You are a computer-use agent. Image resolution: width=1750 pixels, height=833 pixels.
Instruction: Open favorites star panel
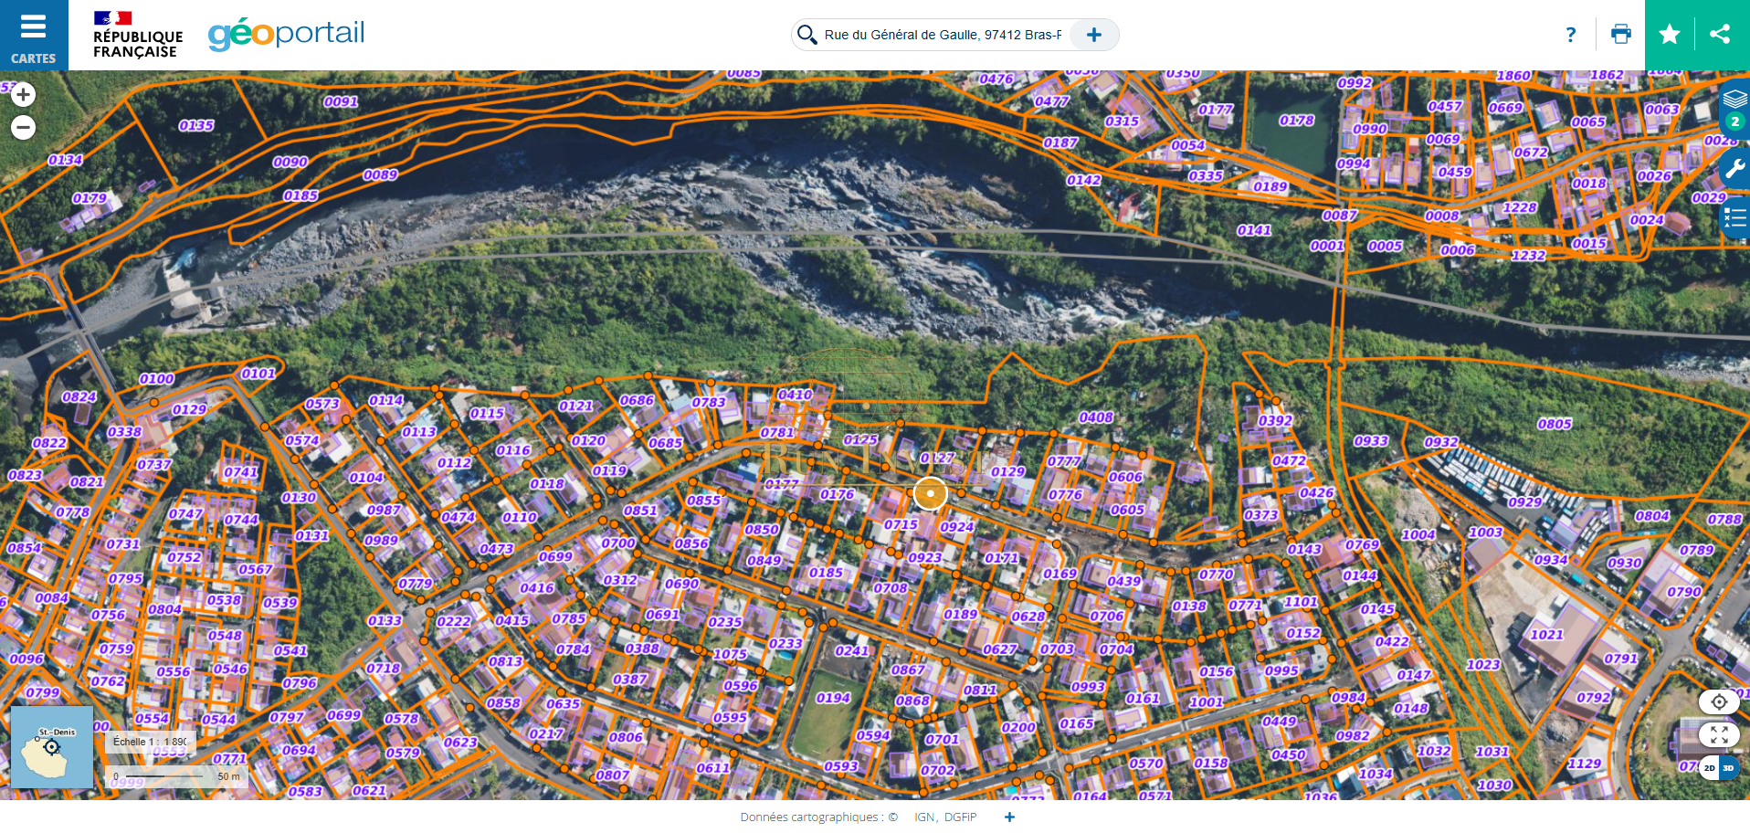(1670, 35)
